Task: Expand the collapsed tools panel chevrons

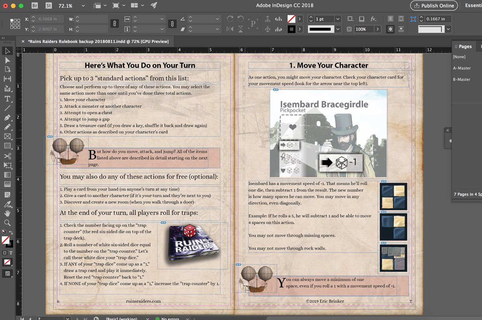Action: tap(3, 38)
